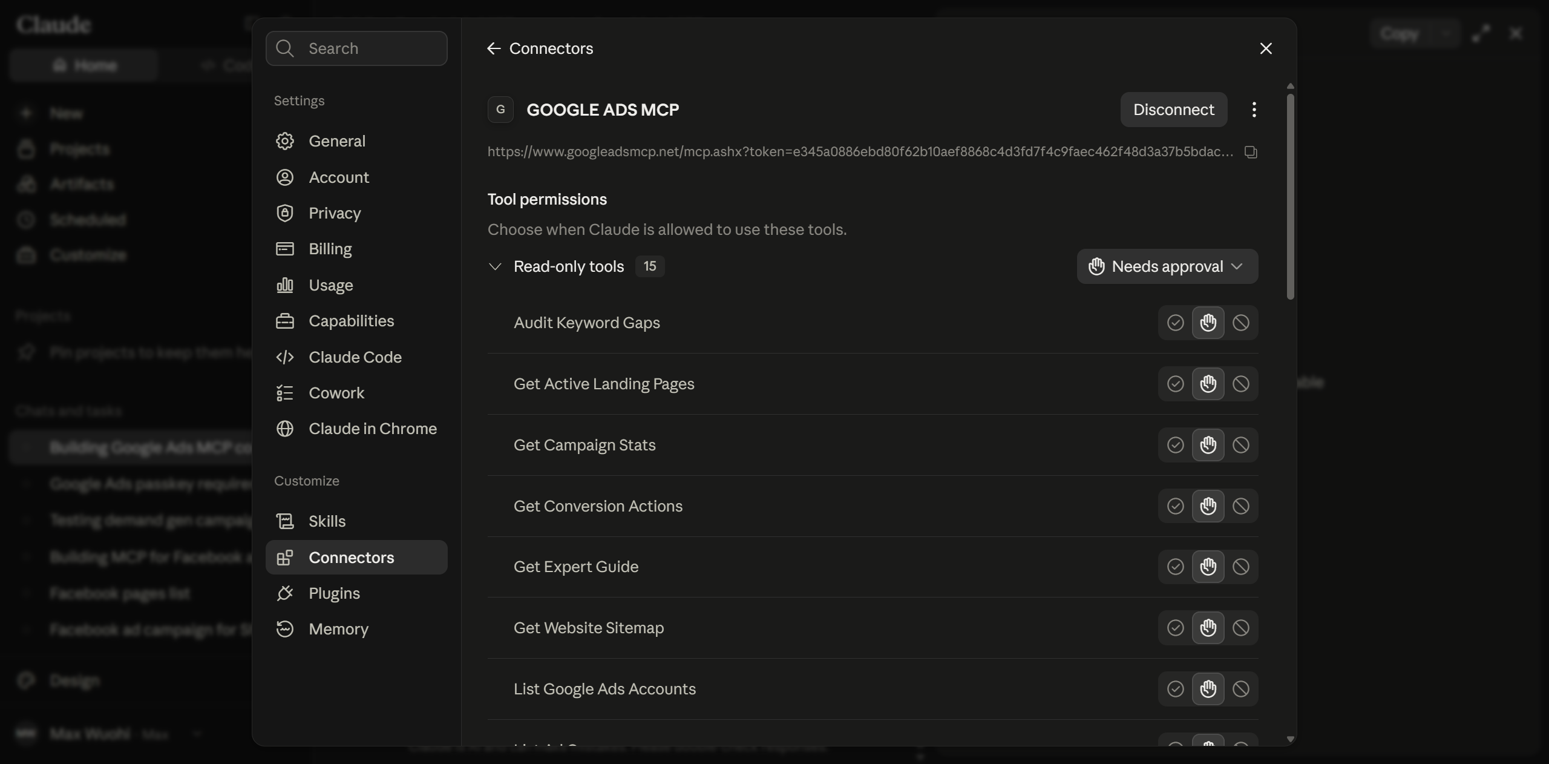Image resolution: width=1549 pixels, height=764 pixels.
Task: Click the magnifier icon in settings search
Action: pyautogui.click(x=285, y=48)
